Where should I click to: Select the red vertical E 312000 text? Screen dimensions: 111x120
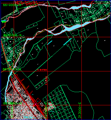(46, 80)
